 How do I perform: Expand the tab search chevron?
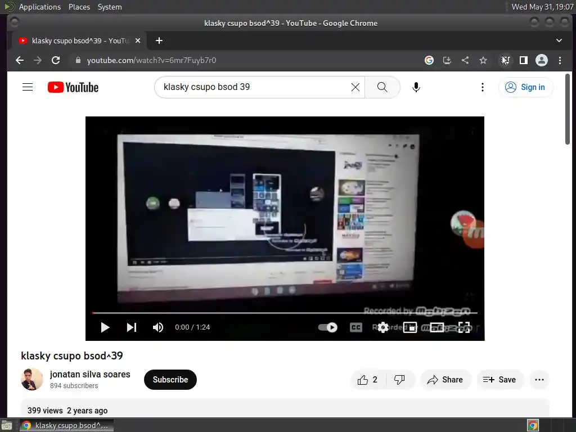pos(559,40)
